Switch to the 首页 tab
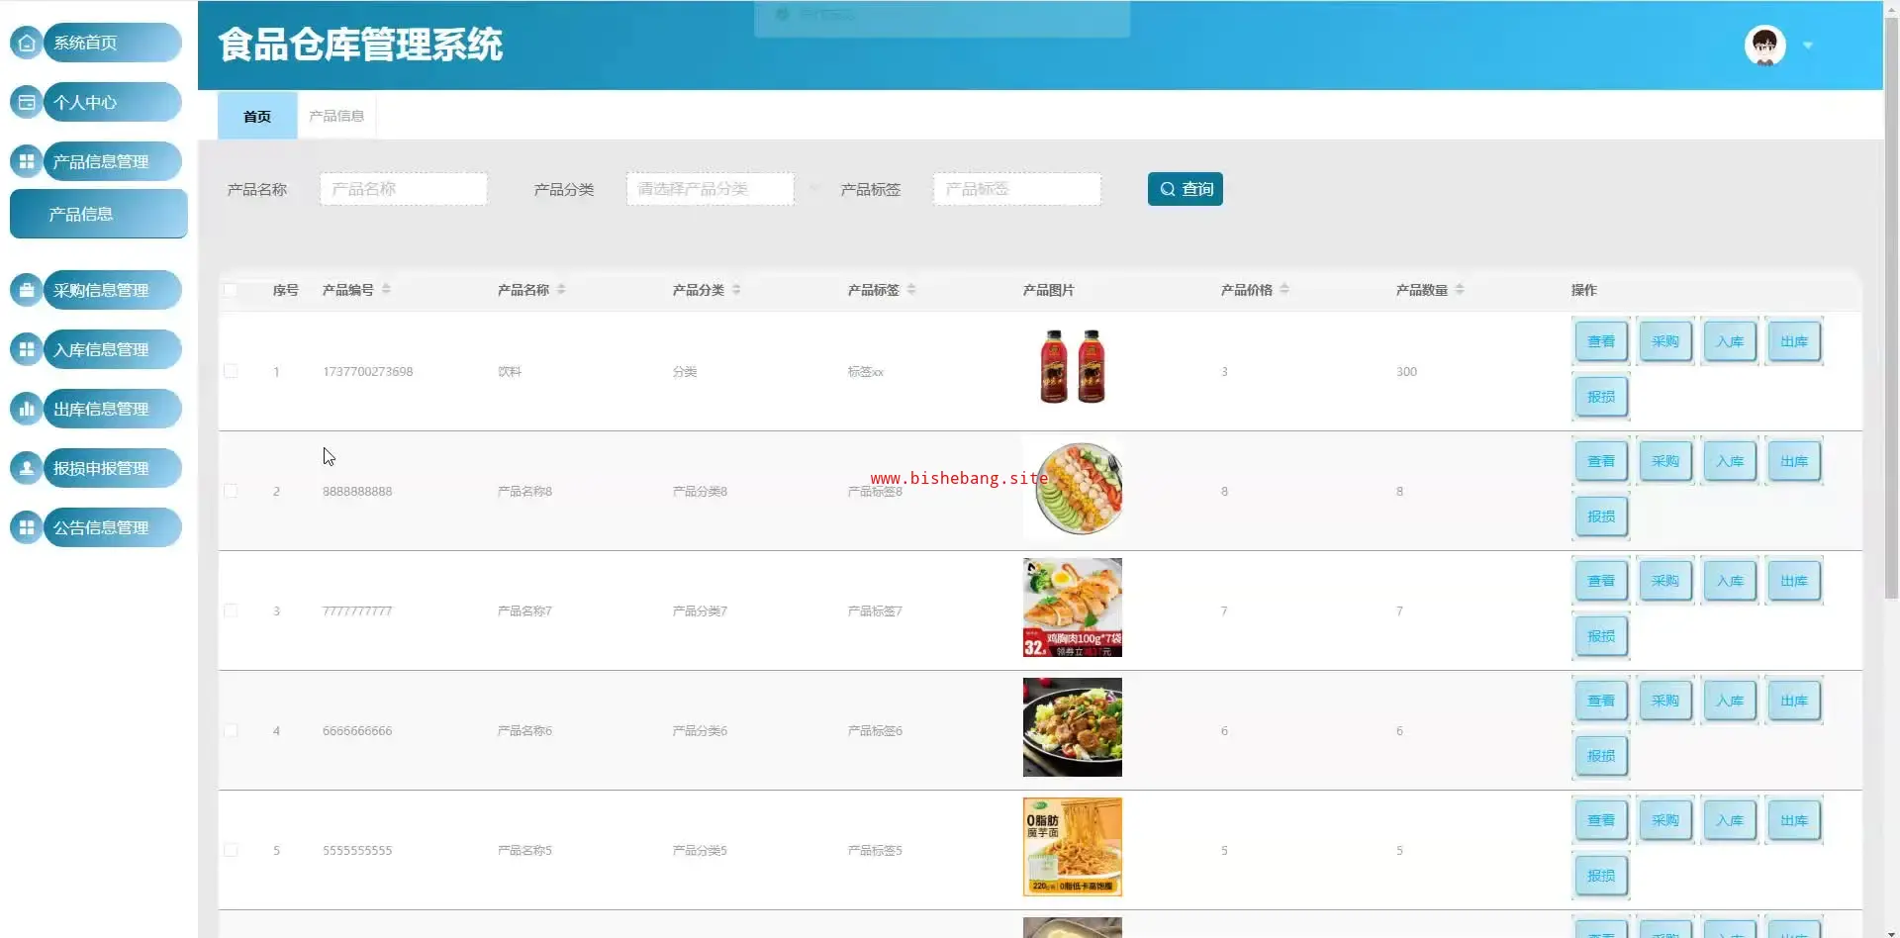This screenshot has height=938, width=1900. tap(257, 116)
